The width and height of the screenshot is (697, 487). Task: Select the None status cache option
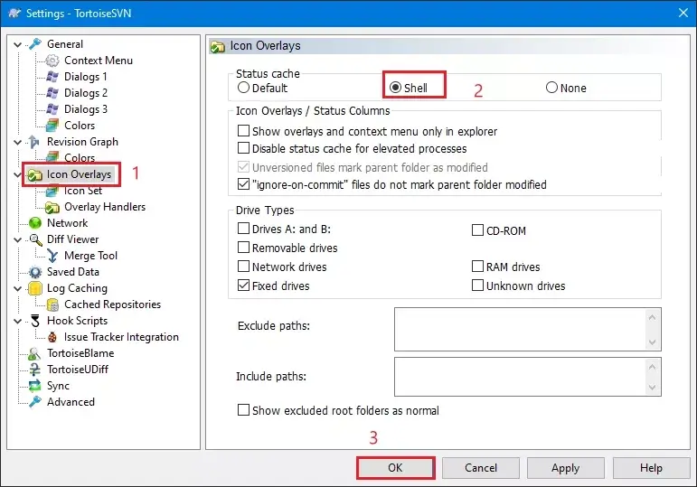[551, 88]
